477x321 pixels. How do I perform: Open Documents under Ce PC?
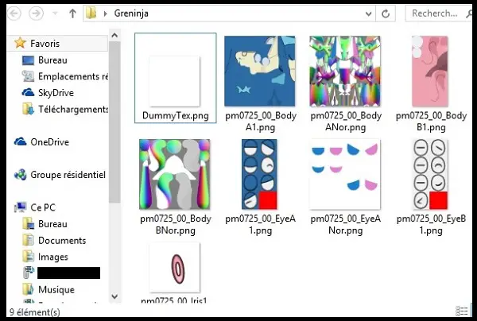(62, 241)
